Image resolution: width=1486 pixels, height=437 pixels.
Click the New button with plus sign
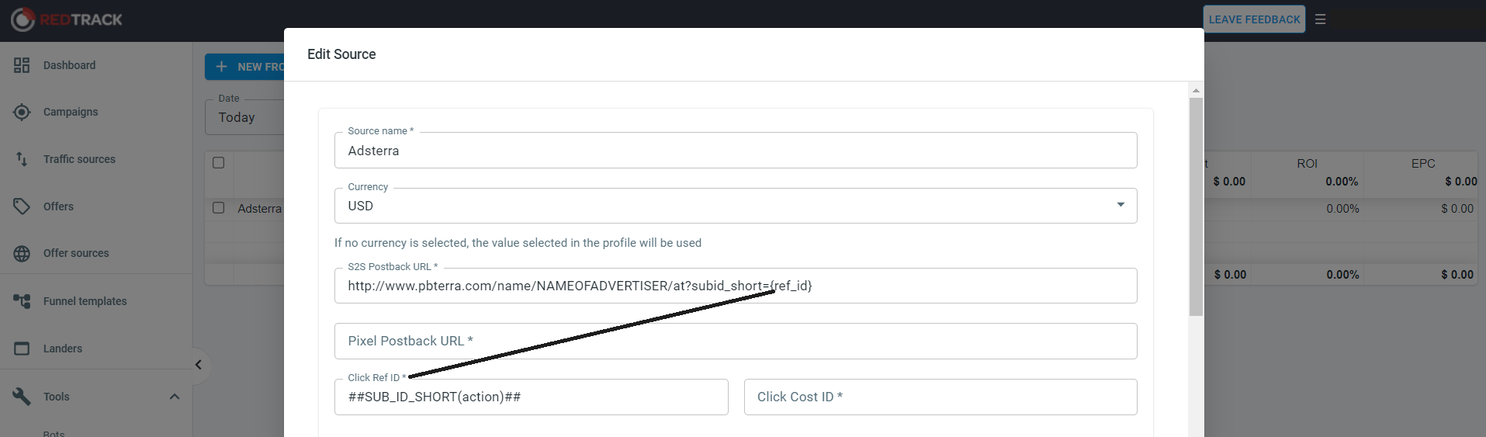point(245,67)
